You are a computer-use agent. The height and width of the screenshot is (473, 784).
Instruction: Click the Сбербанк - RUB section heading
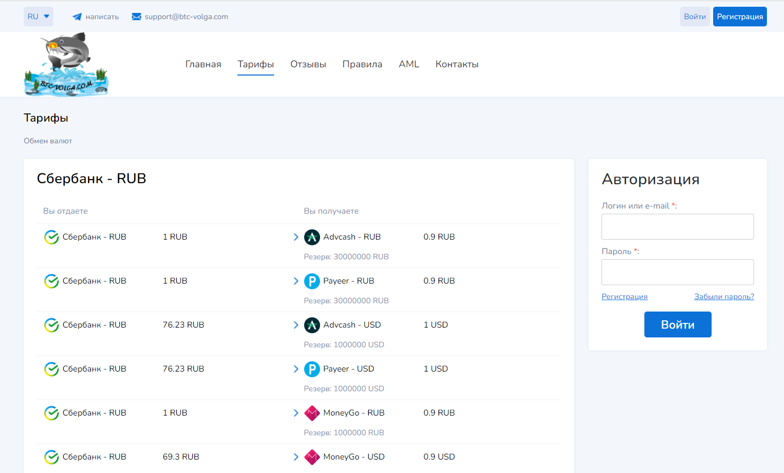click(x=92, y=179)
